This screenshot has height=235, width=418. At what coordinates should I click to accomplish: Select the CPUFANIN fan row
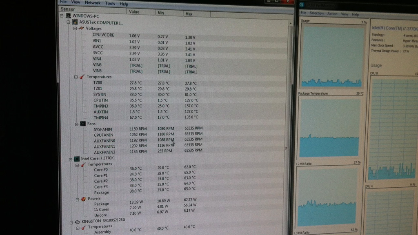click(173, 135)
